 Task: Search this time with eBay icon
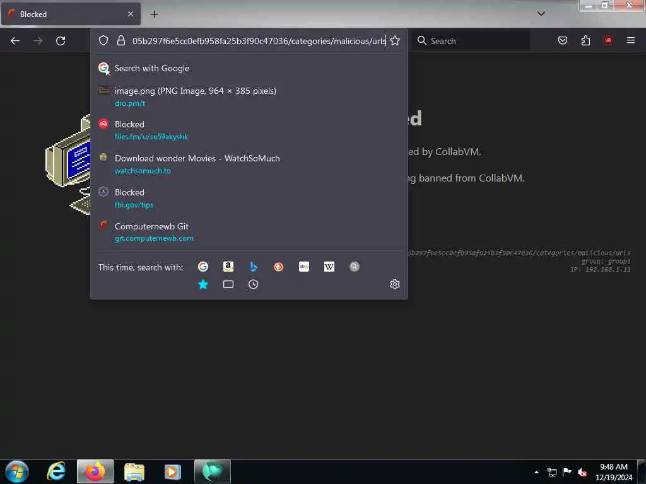tap(304, 267)
